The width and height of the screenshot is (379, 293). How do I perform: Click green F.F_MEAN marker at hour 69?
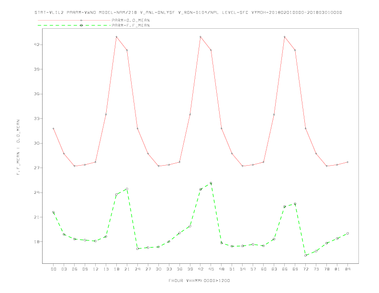coord(295,204)
